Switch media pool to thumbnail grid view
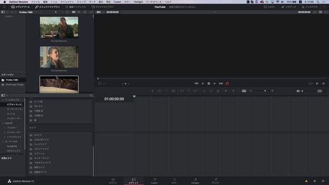This screenshot has height=185, width=329. [x=74, y=12]
